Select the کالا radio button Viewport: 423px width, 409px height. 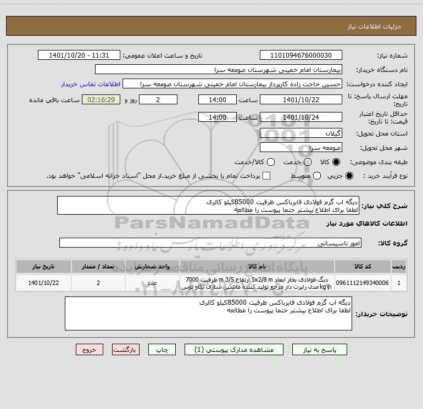coord(336,162)
